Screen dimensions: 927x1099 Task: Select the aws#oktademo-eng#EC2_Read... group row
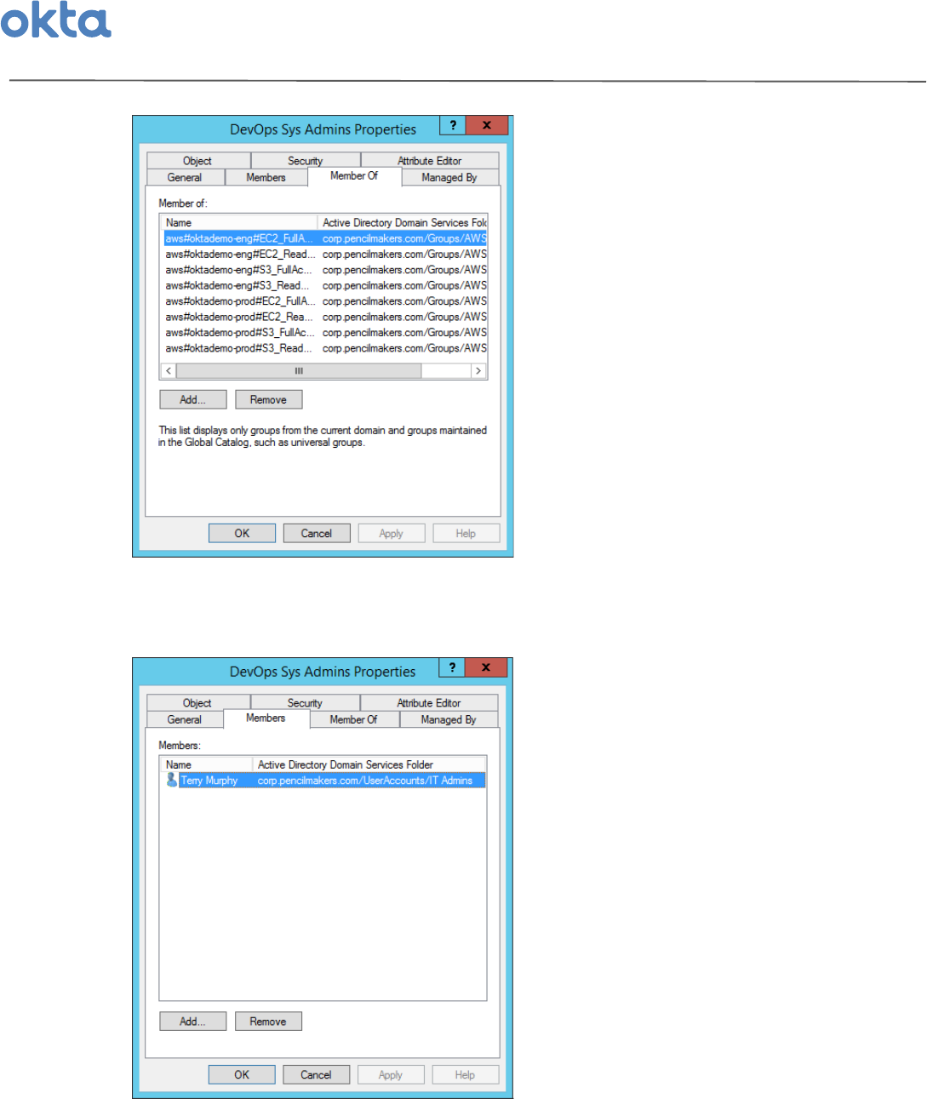325,254
